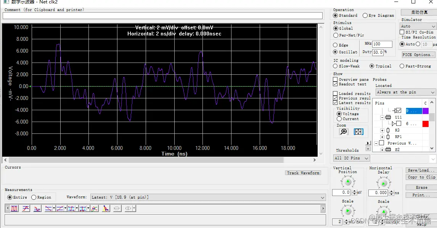Click Copy to Clip button

click(421, 177)
